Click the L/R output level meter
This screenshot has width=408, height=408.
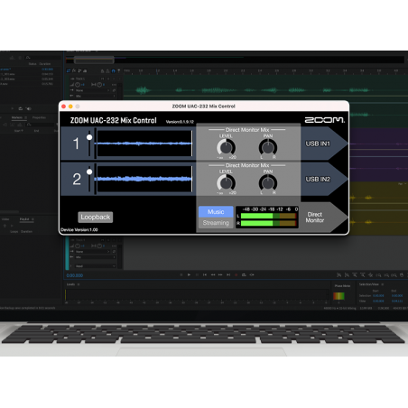[267, 218]
